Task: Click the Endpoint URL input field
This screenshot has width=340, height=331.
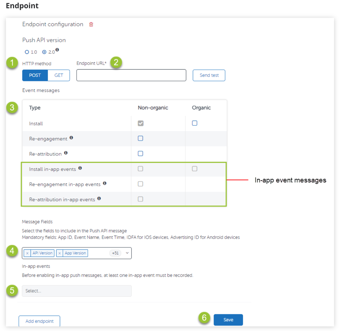Action: [131, 75]
